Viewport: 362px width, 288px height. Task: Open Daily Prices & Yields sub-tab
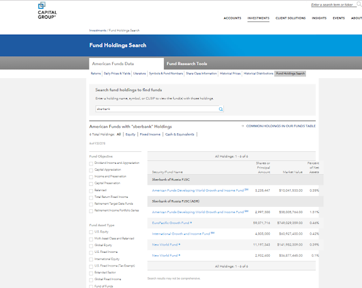117,73
